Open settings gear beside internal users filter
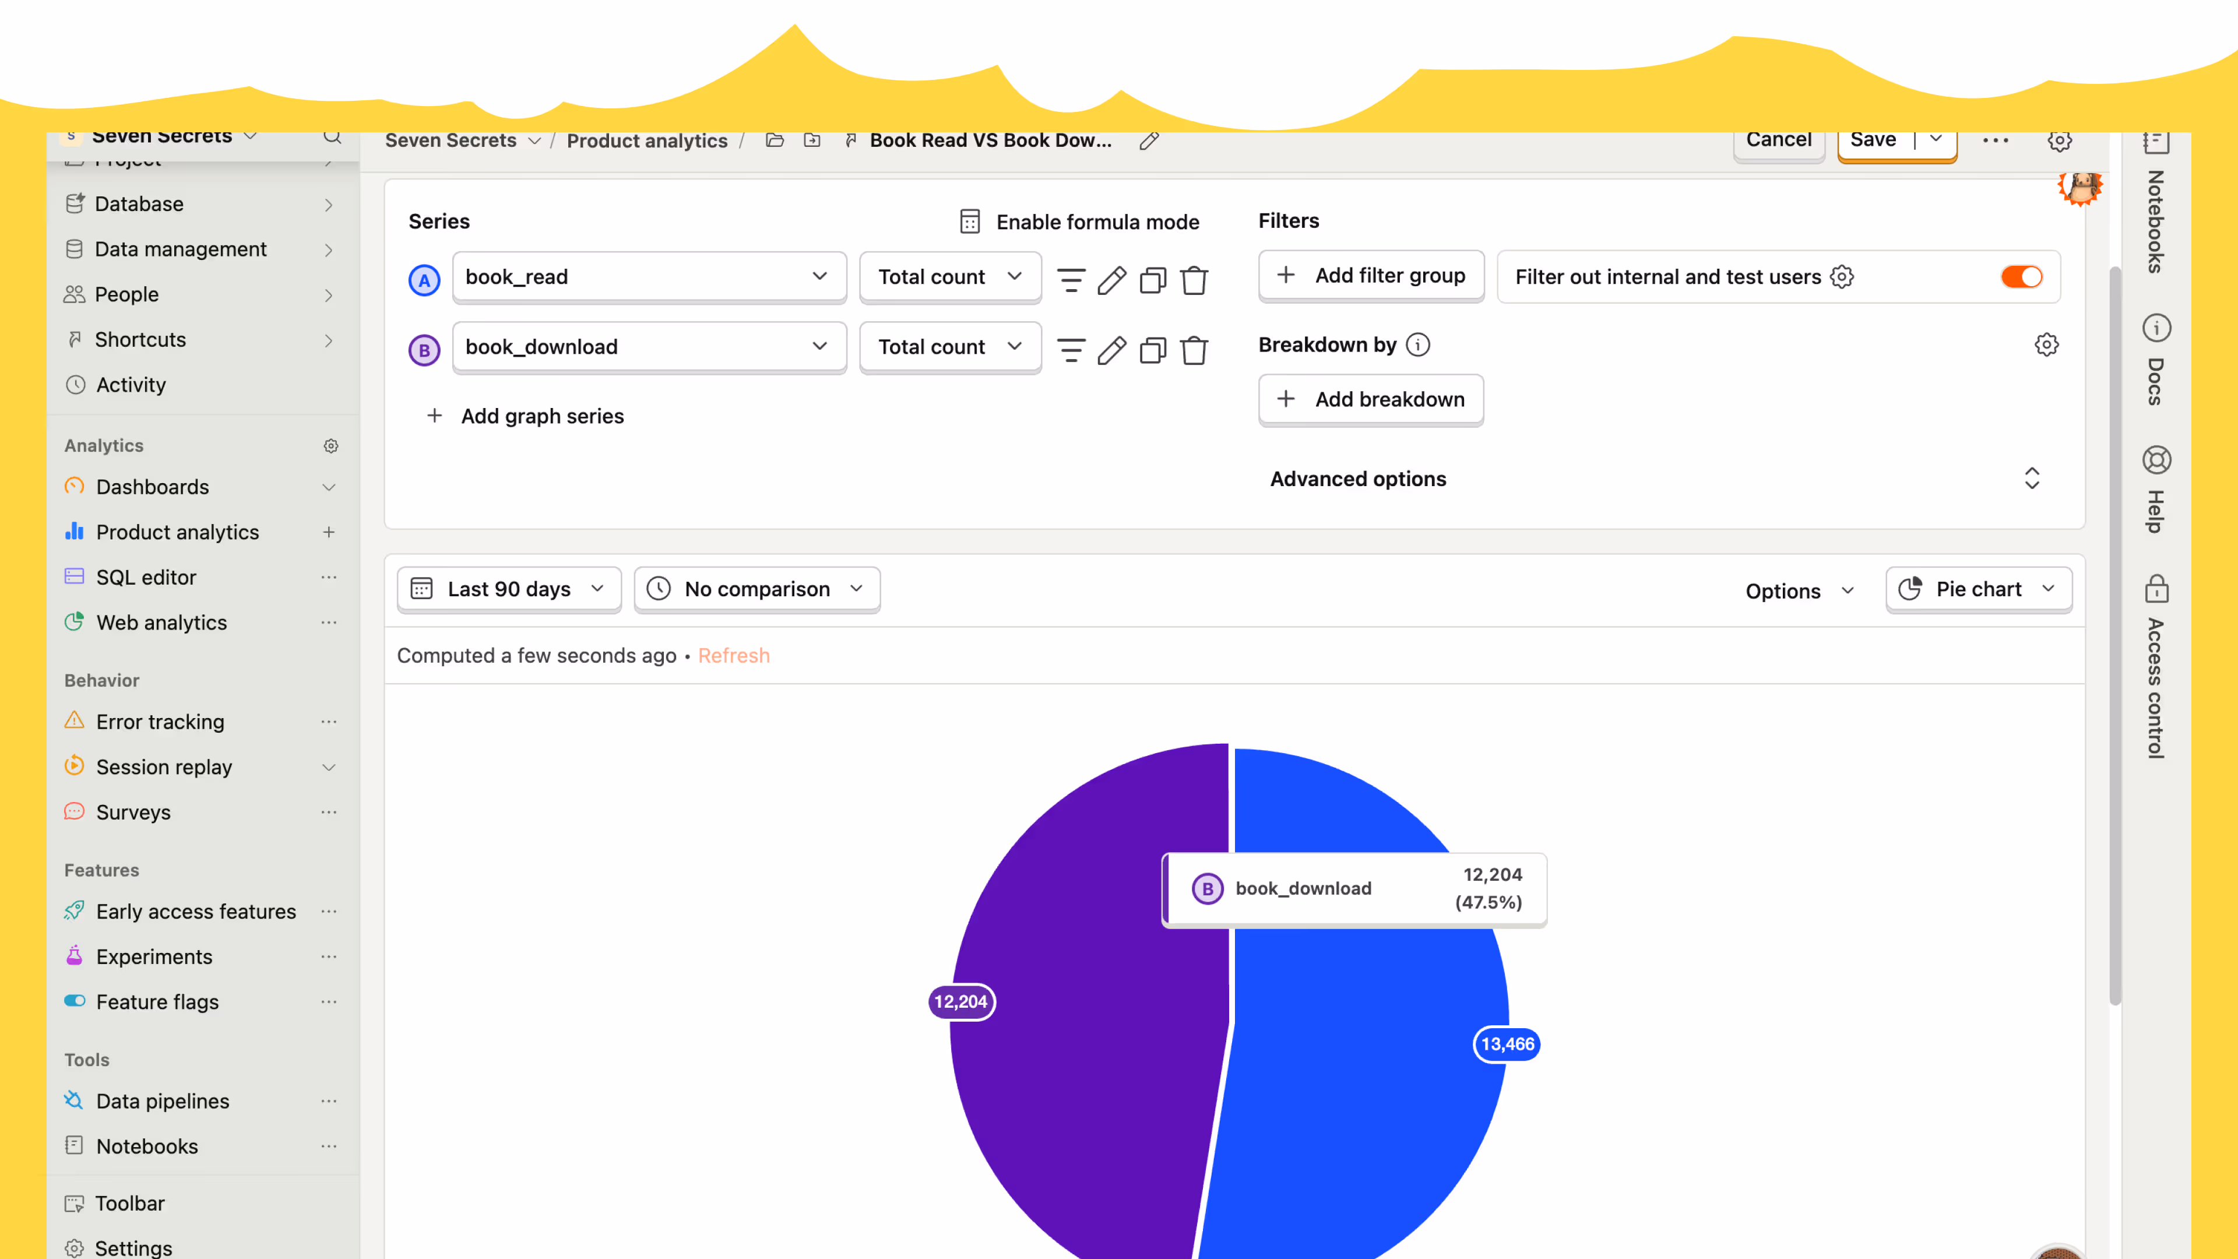Viewport: 2238px width, 1259px height. 1842,276
